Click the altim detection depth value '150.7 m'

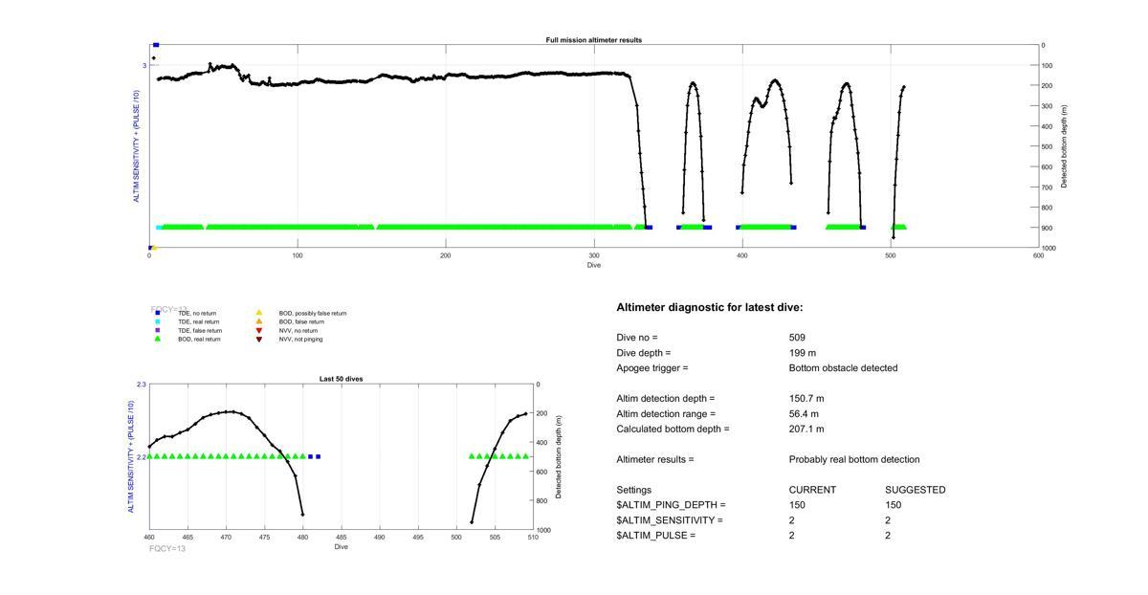[806, 399]
